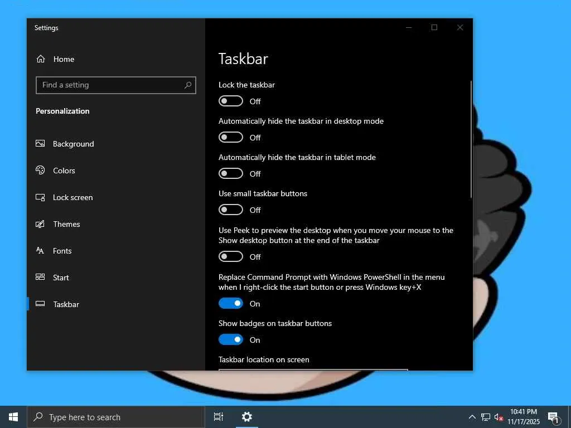
Task: Click the Start tiles icon in the sidebar
Action: 40,277
